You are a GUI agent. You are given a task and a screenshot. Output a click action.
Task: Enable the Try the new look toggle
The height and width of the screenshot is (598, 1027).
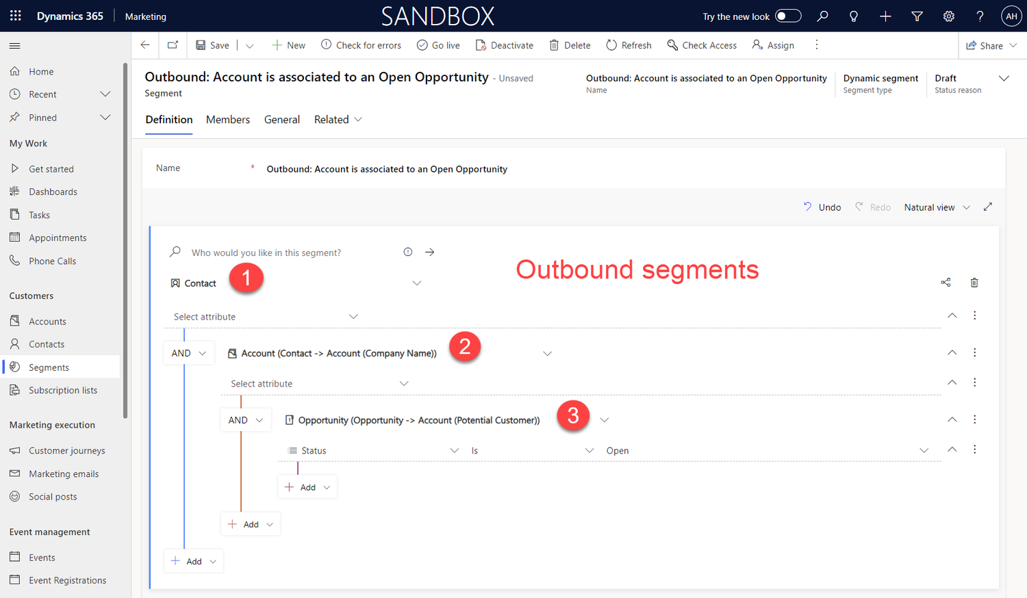coord(789,14)
